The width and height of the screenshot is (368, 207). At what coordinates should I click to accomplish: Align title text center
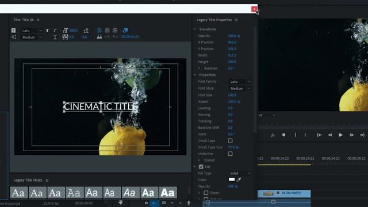(x=107, y=30)
